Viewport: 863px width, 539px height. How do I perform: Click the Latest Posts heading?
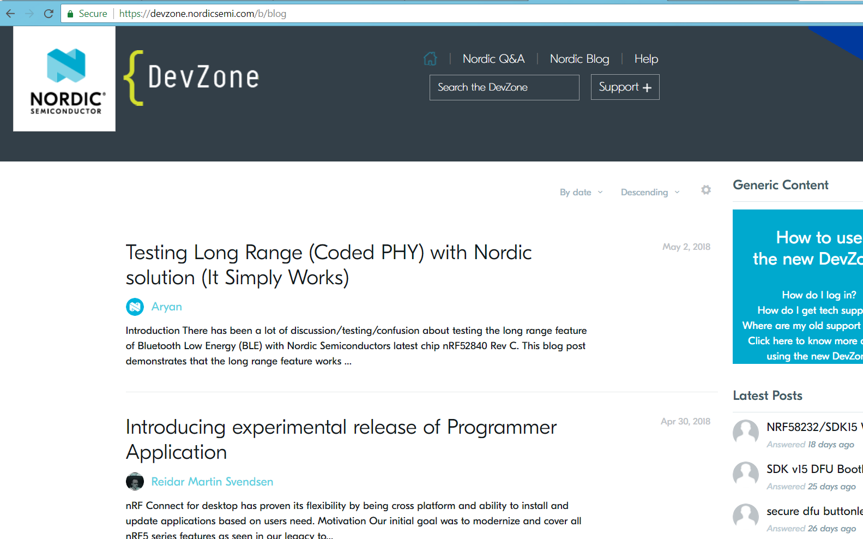click(768, 396)
